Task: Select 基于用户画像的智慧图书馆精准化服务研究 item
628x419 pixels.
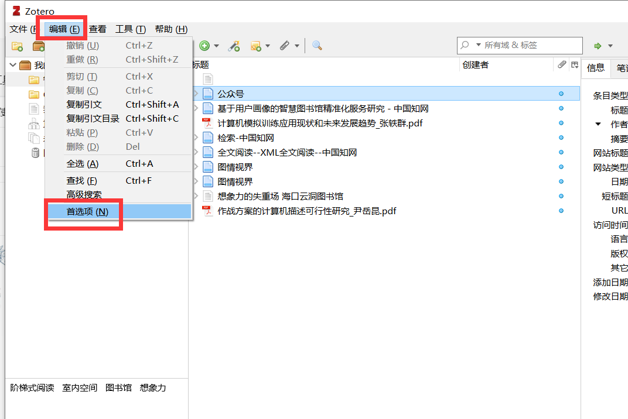Action: pos(323,108)
